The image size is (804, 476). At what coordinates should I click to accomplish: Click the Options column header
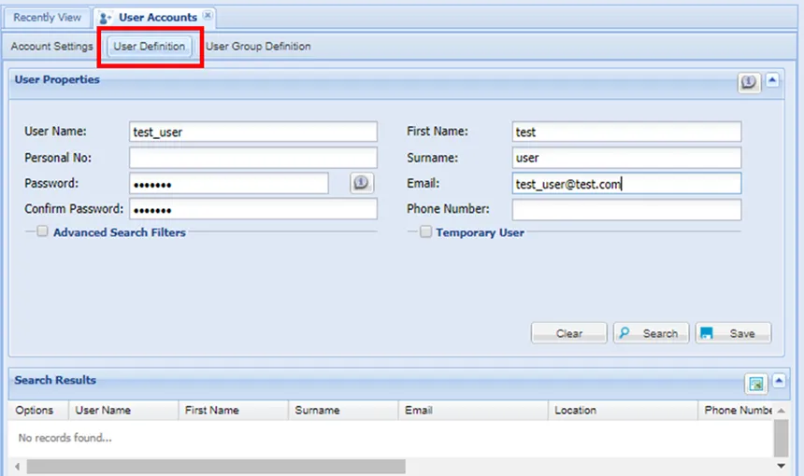[x=38, y=410]
